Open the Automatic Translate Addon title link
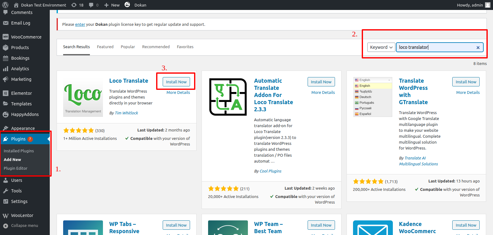The height and width of the screenshot is (235, 493). (273, 95)
